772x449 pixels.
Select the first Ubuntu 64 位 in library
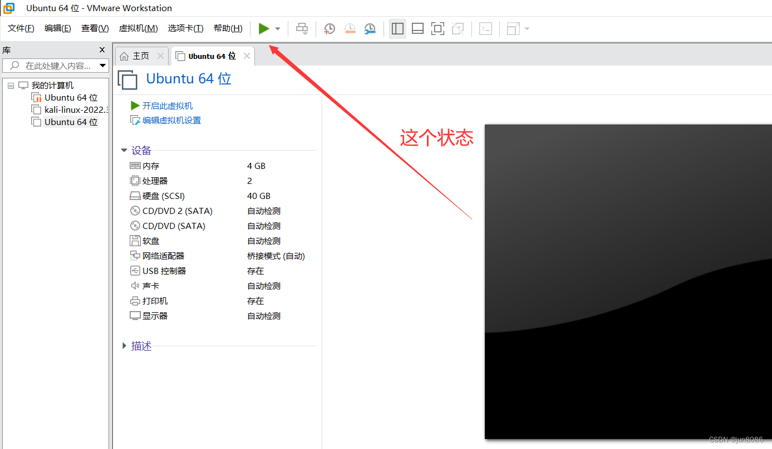coord(71,98)
